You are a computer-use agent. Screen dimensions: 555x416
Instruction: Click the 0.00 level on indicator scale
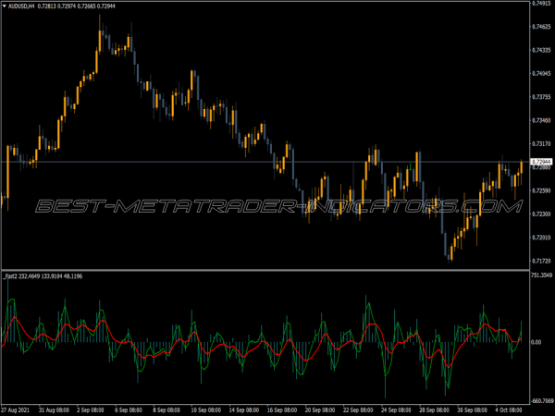click(x=536, y=340)
